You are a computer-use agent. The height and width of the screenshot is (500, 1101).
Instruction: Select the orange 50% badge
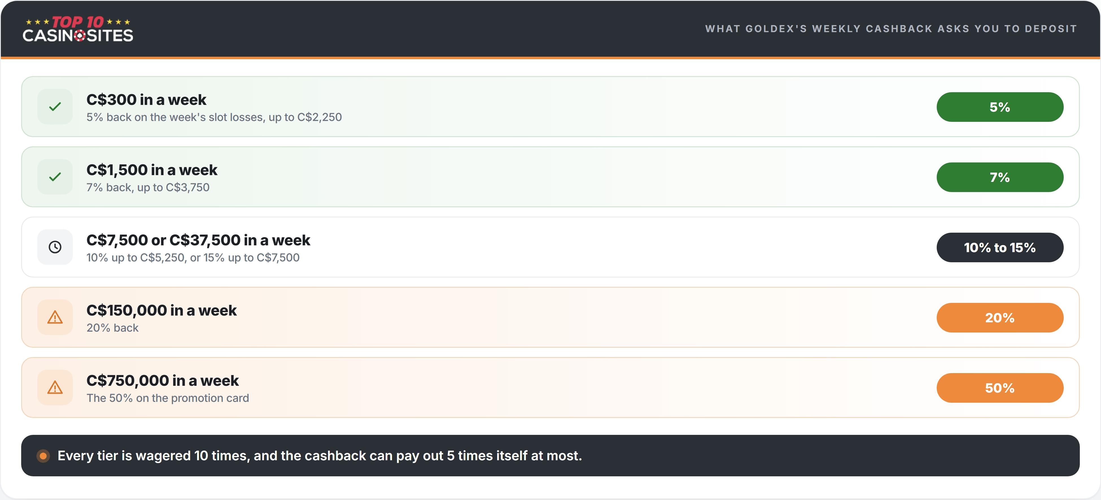click(x=1000, y=388)
